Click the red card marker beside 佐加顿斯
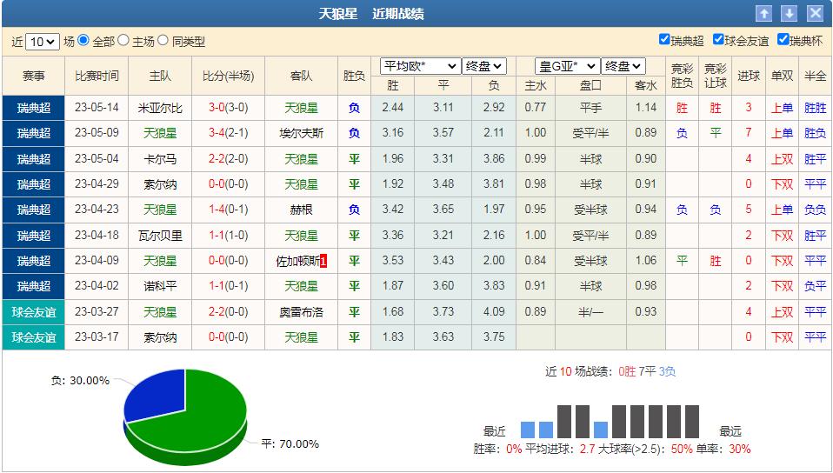This screenshot has height=473, width=833. pos(323,261)
